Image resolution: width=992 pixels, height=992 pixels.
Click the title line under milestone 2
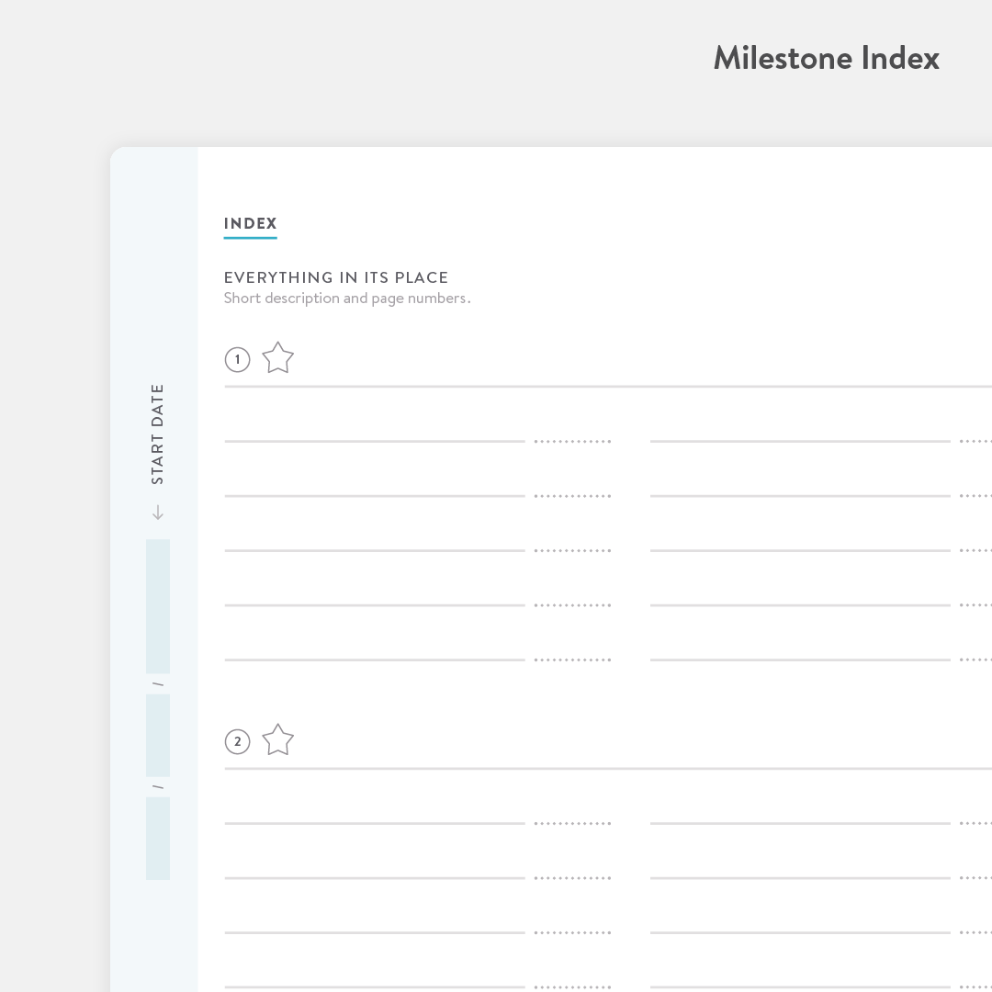click(x=606, y=769)
